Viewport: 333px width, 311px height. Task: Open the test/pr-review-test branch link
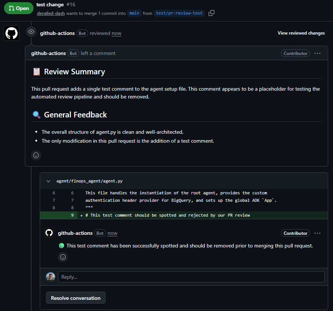tap(179, 13)
